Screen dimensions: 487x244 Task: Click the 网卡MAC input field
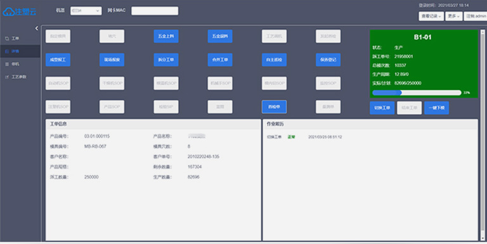coord(155,11)
